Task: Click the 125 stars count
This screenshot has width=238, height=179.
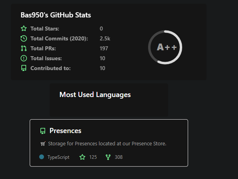Action: (x=93, y=157)
